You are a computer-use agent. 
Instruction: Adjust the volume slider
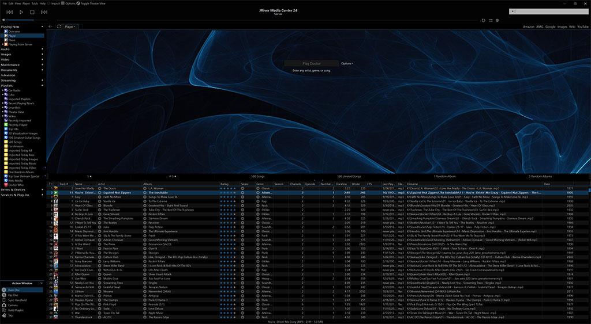[x=25, y=20]
